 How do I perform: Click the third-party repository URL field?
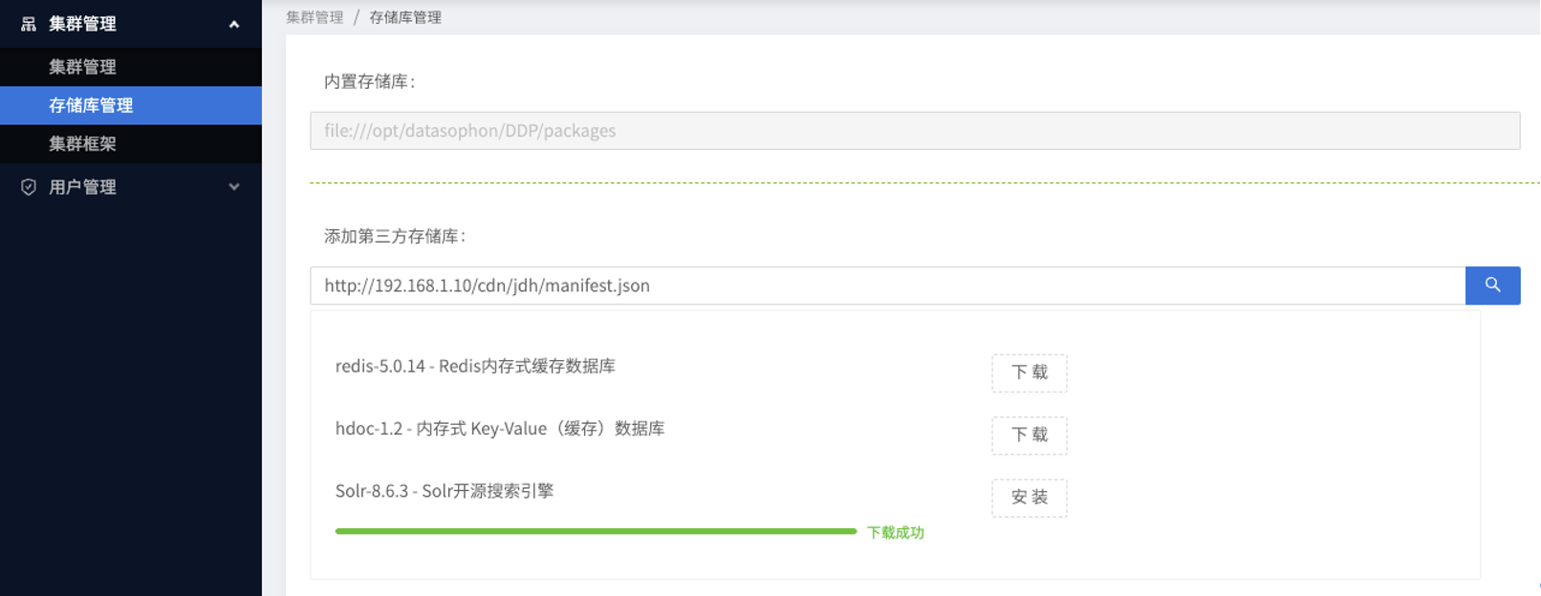tap(887, 286)
